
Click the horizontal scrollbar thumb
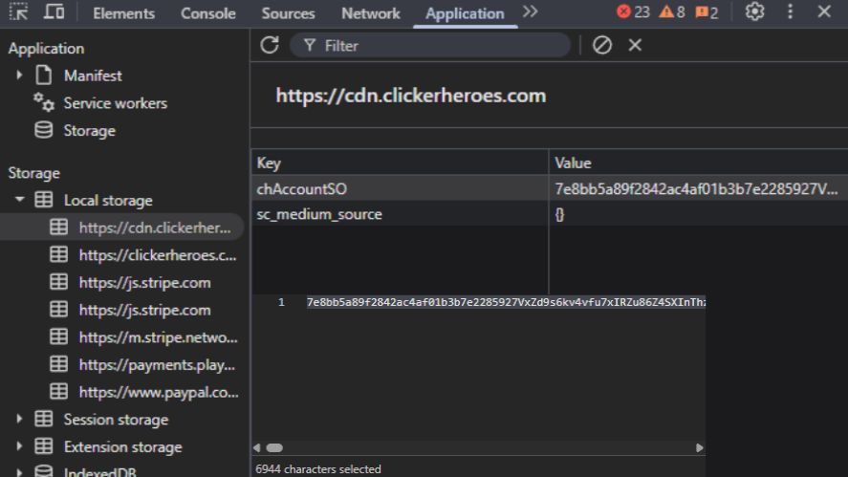point(274,447)
